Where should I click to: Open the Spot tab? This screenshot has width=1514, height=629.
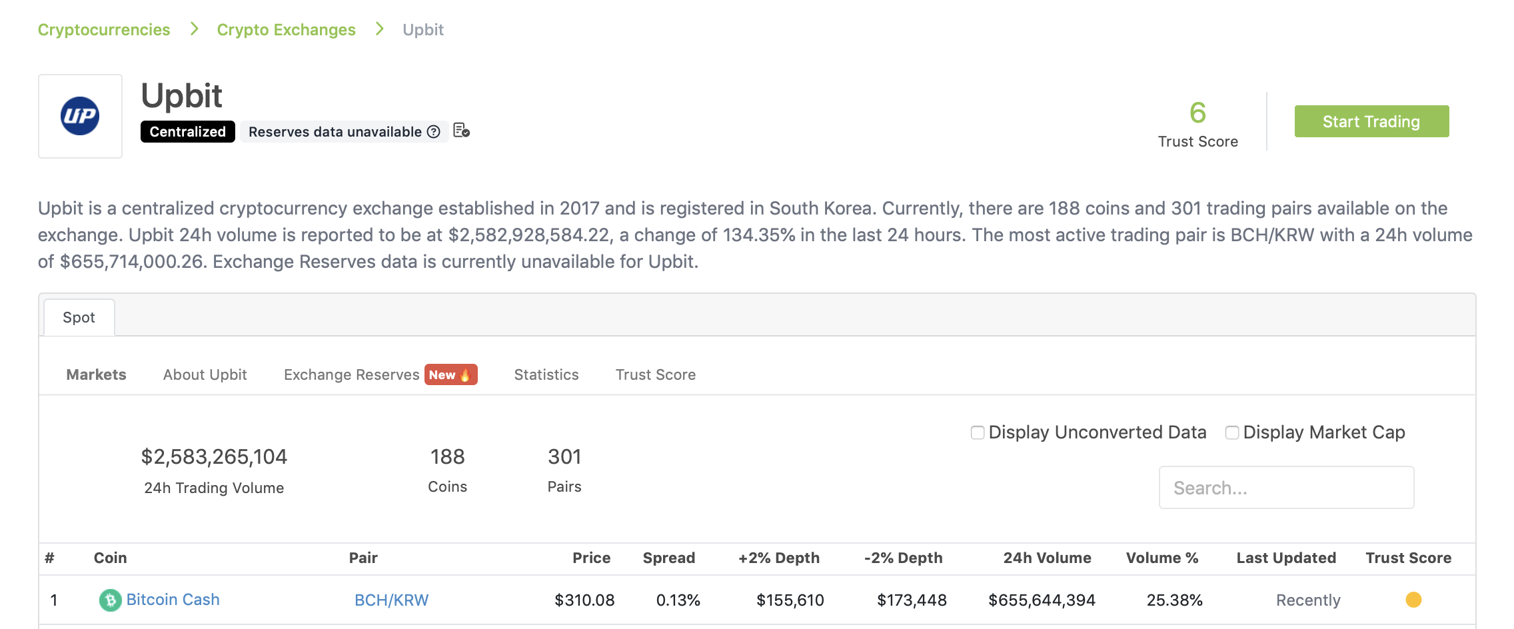click(x=79, y=318)
